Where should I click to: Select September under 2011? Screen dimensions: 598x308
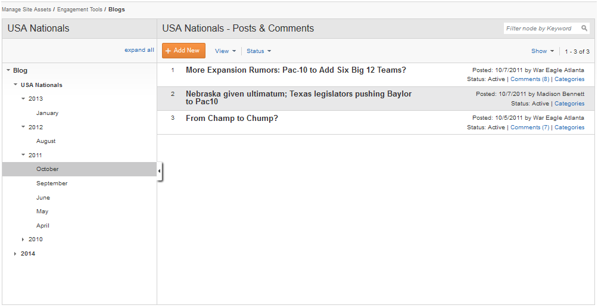(52, 183)
